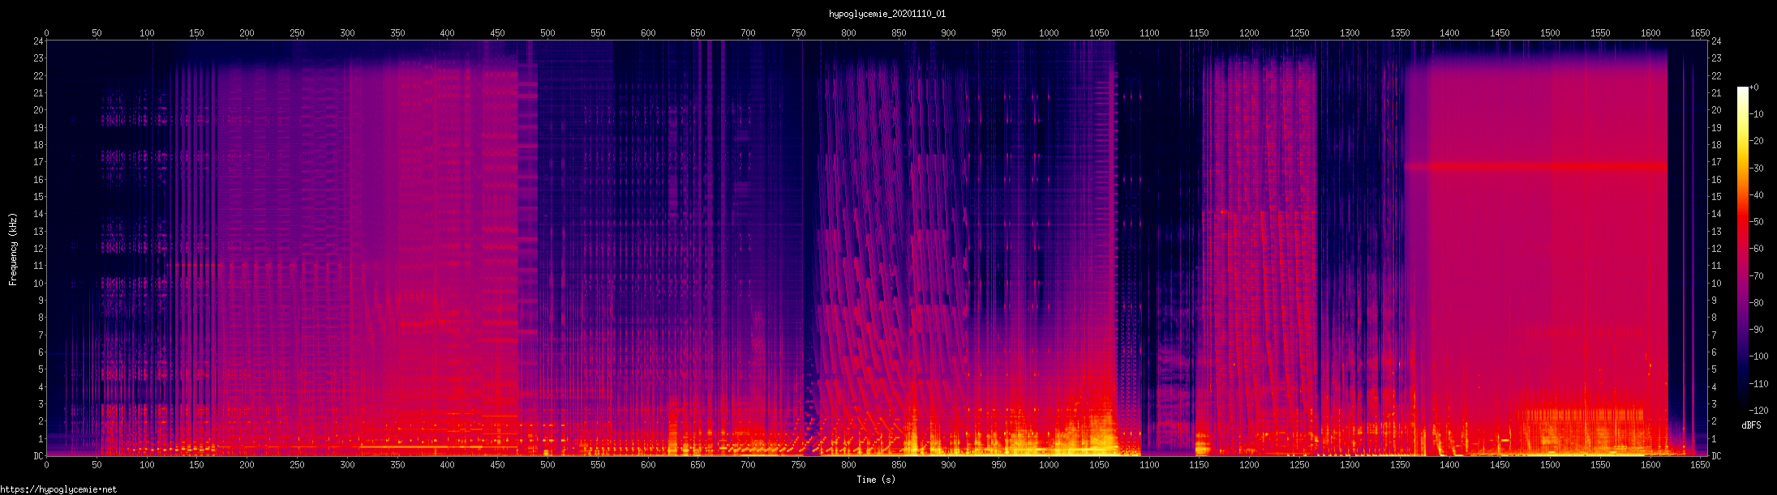Viewport: 1777px width, 495px height.
Task: Open the https://hypoglycemie.net link
Action: click(x=58, y=489)
